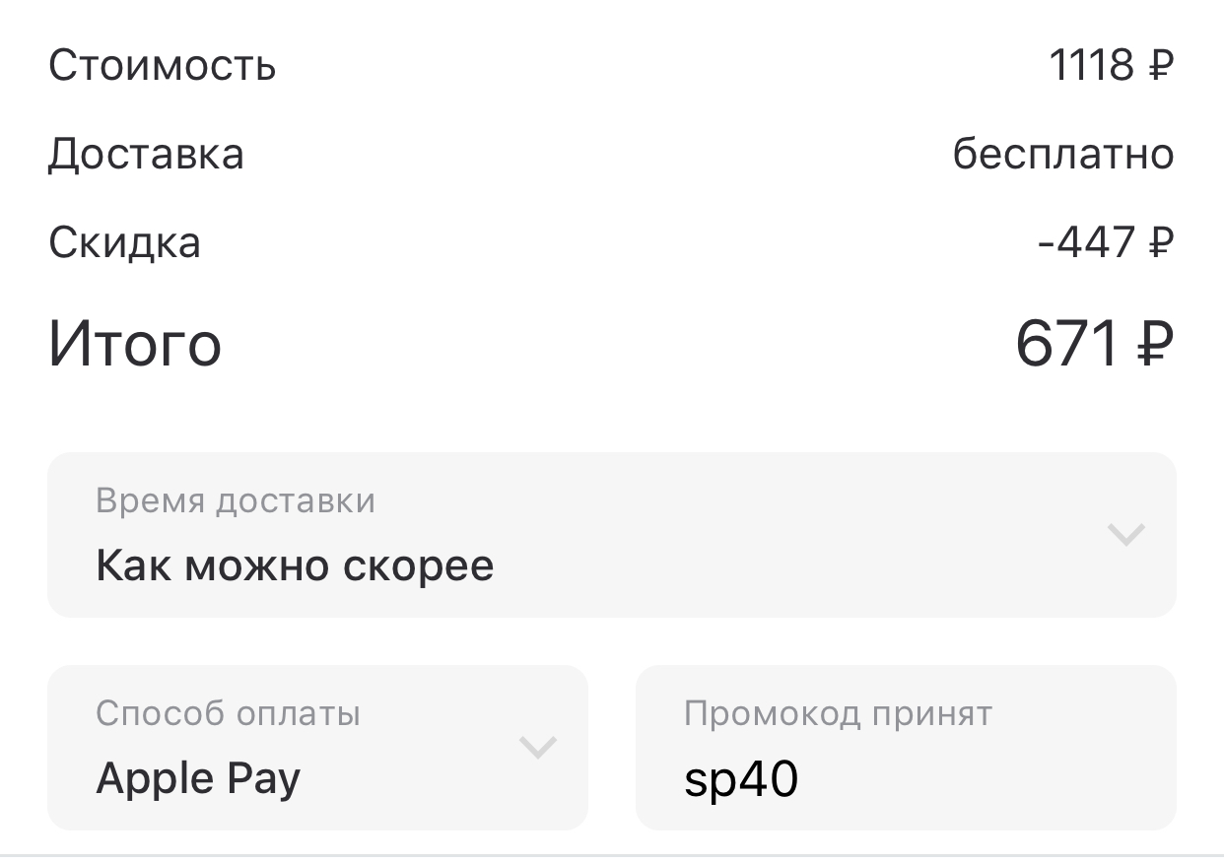Click the 671 ₽ total amount
This screenshot has height=863, width=1224.
click(x=1095, y=345)
